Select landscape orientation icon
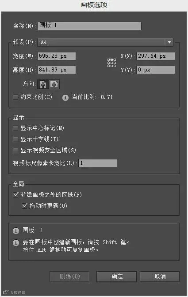This screenshot has height=297, width=188. pos(54,84)
